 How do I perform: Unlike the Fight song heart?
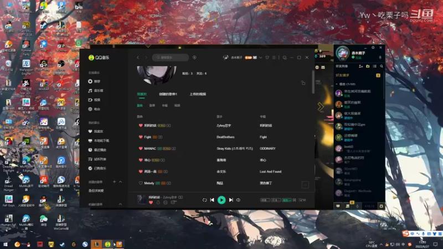click(141, 137)
